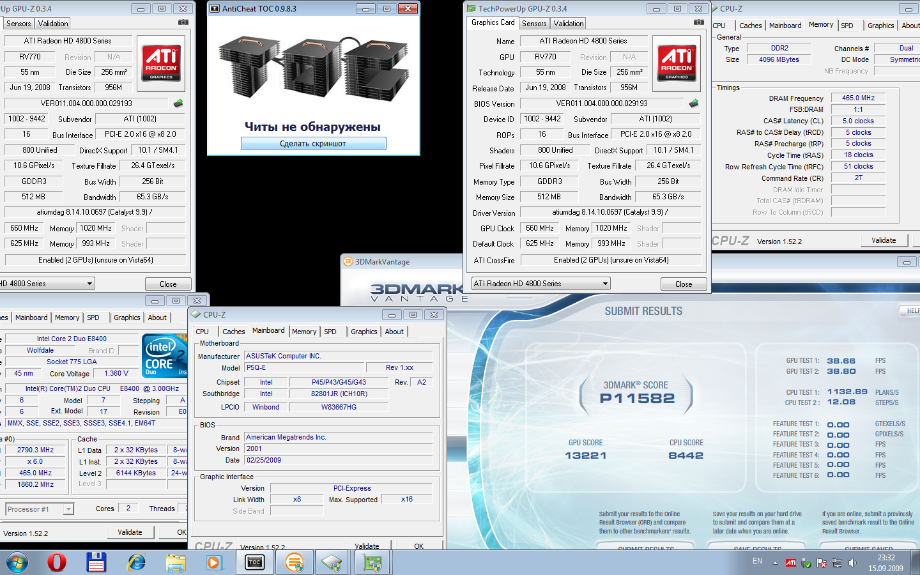
Task: Launch Opera browser from taskbar
Action: [x=57, y=562]
